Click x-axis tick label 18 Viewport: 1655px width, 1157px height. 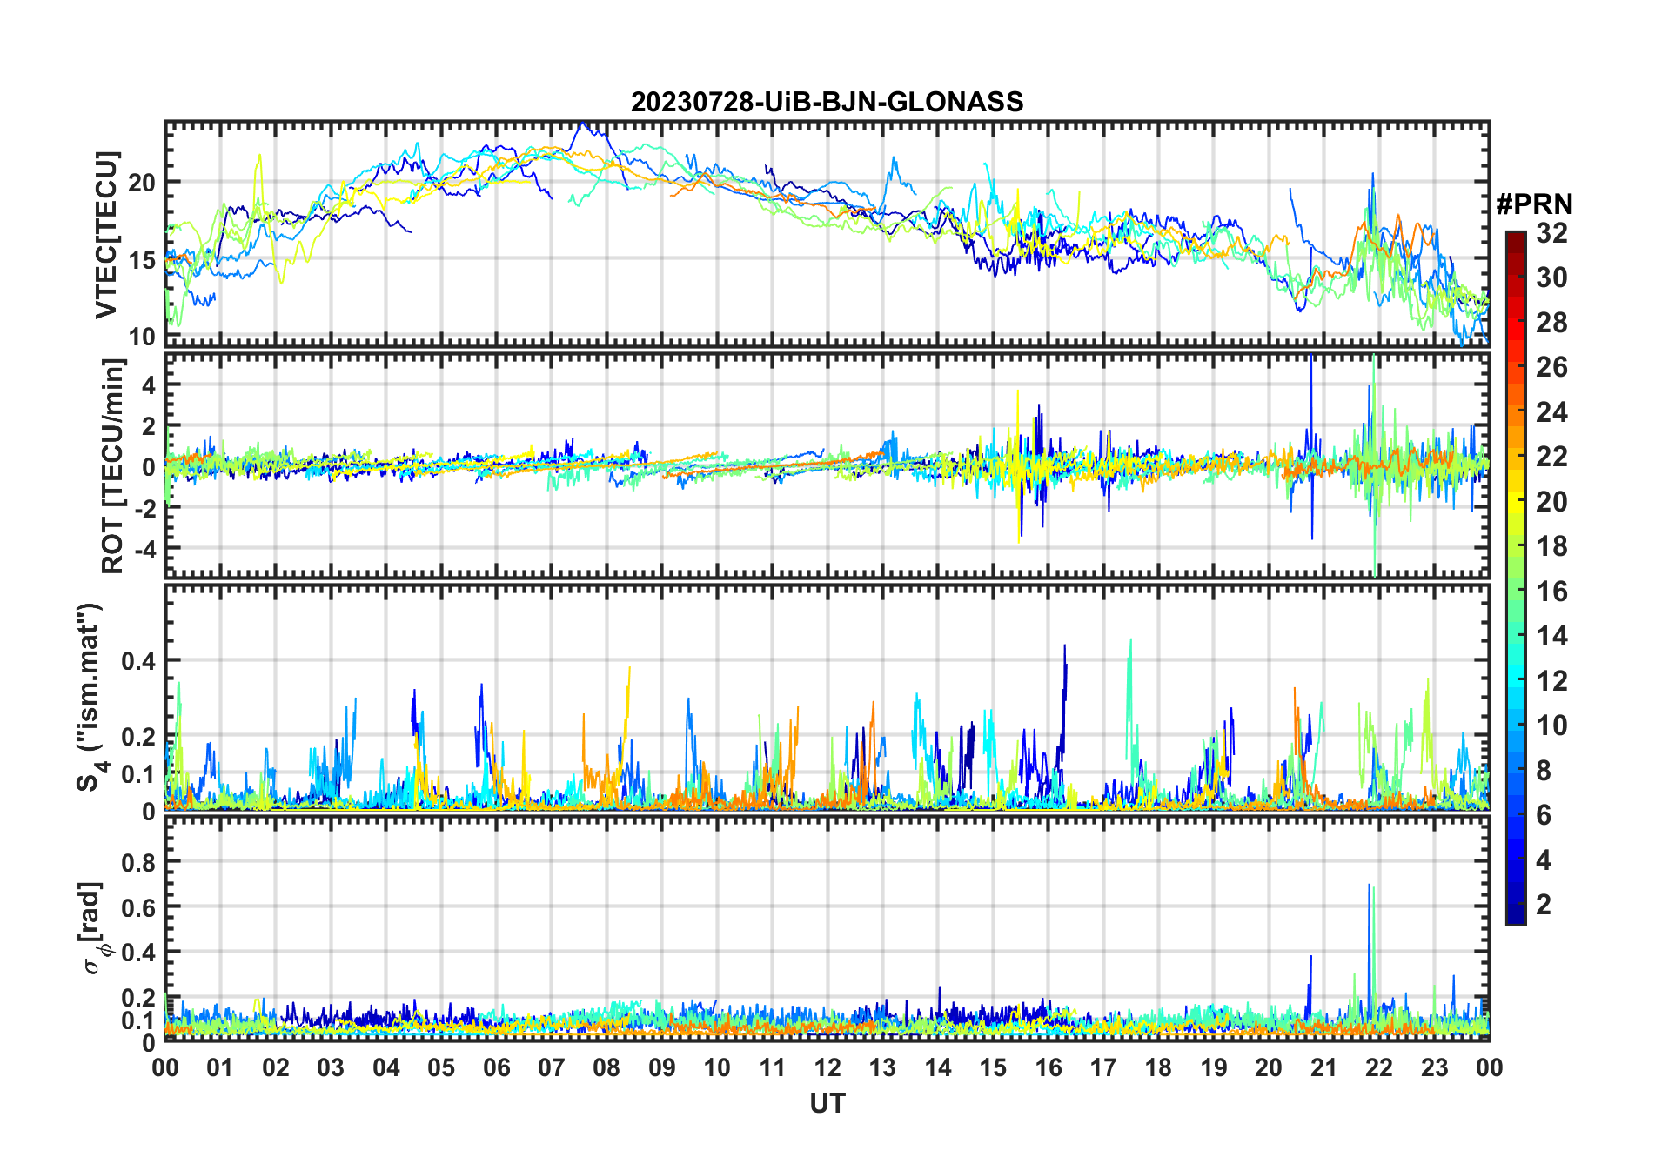pyautogui.click(x=1158, y=1067)
